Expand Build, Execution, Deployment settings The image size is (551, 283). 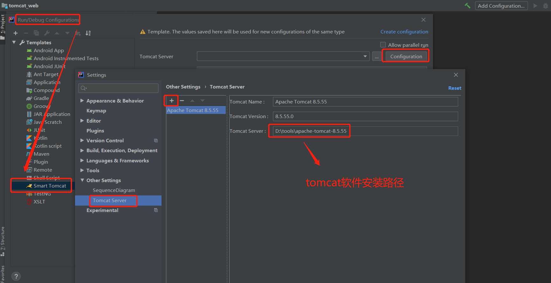tap(82, 150)
